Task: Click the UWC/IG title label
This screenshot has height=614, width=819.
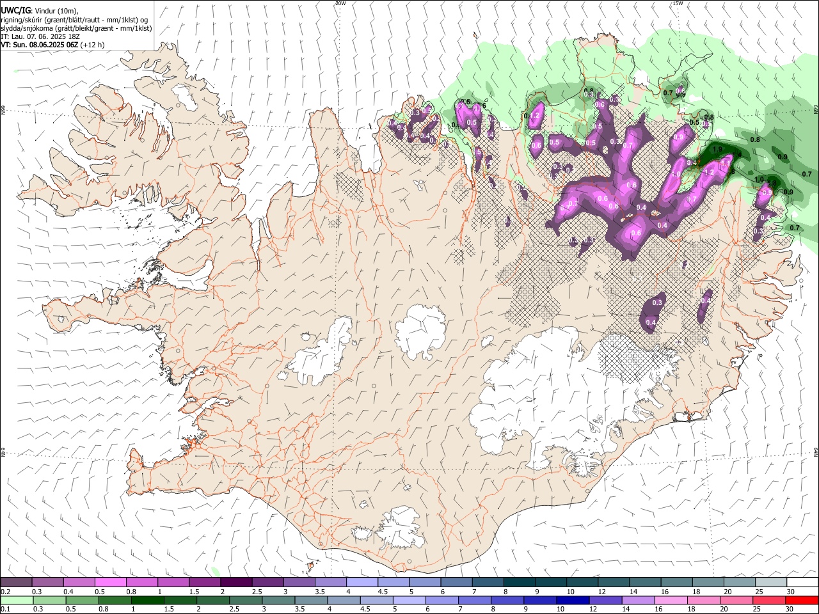Action: point(15,10)
